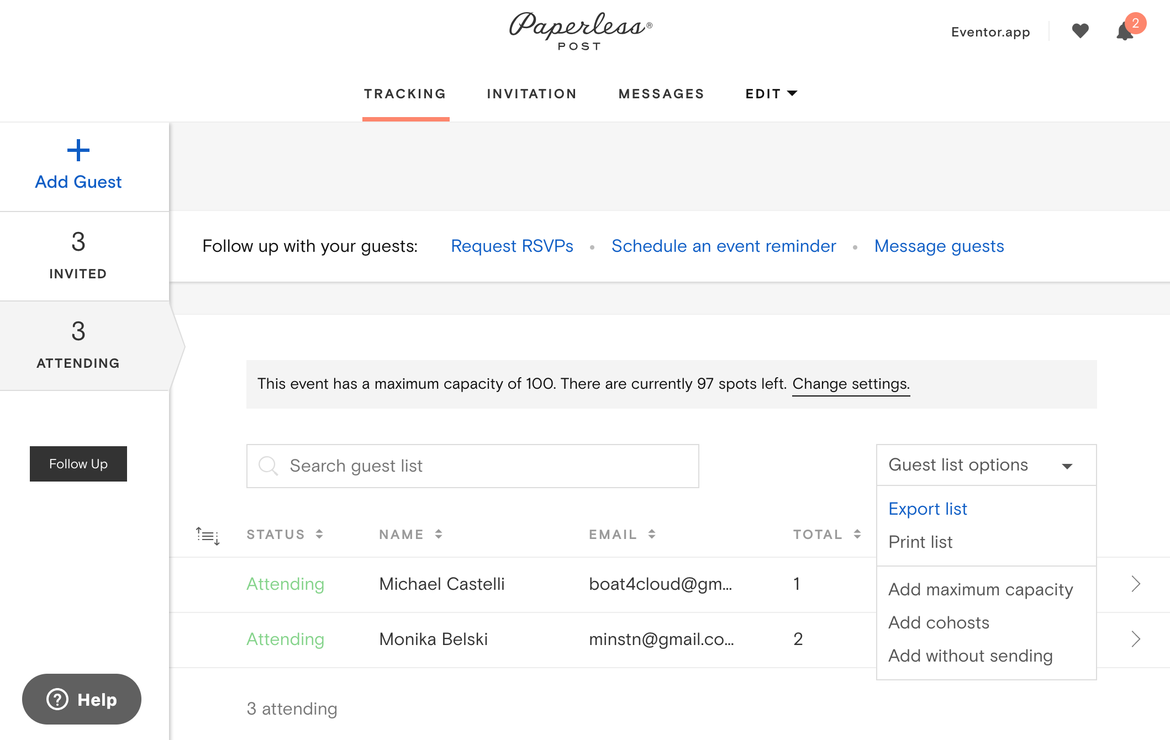Click the notifications bell icon
The image size is (1170, 740).
pos(1126,33)
